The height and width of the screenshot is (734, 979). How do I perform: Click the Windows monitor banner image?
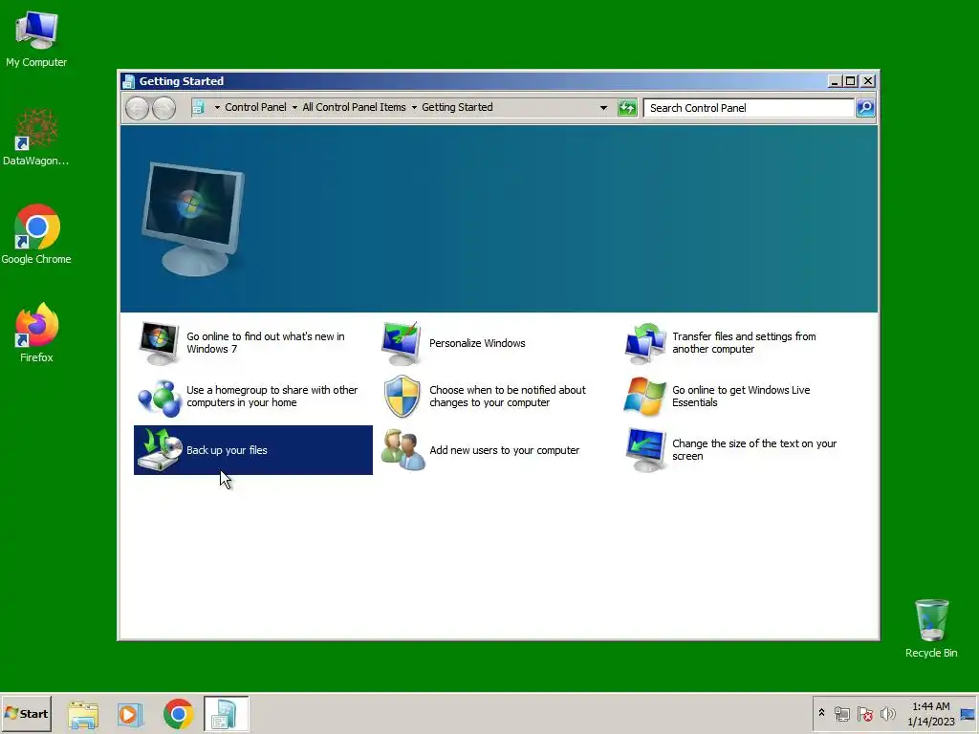click(x=193, y=219)
